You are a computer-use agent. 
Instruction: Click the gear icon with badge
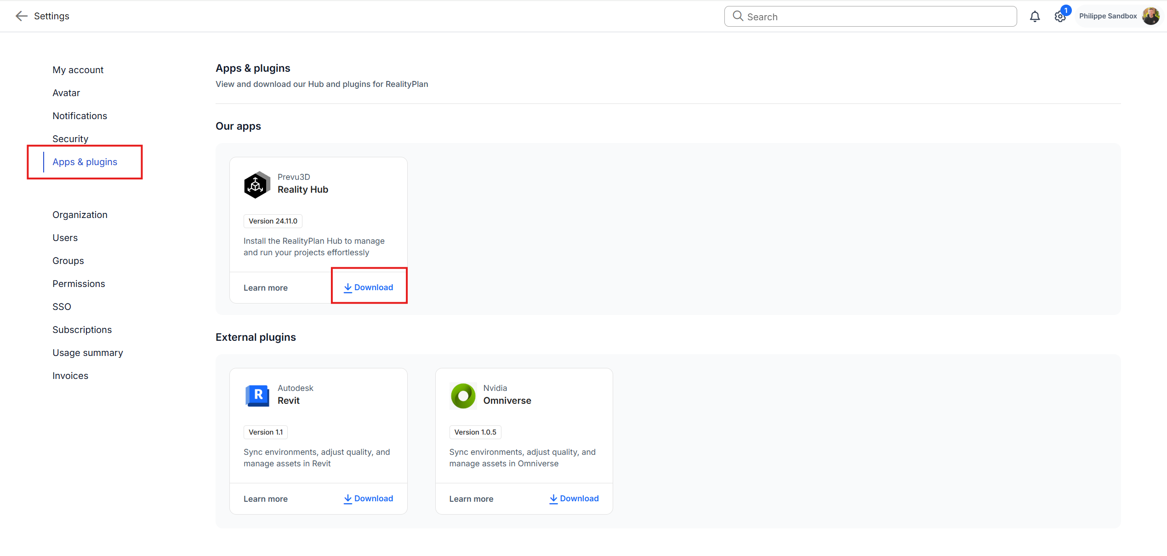click(1059, 17)
